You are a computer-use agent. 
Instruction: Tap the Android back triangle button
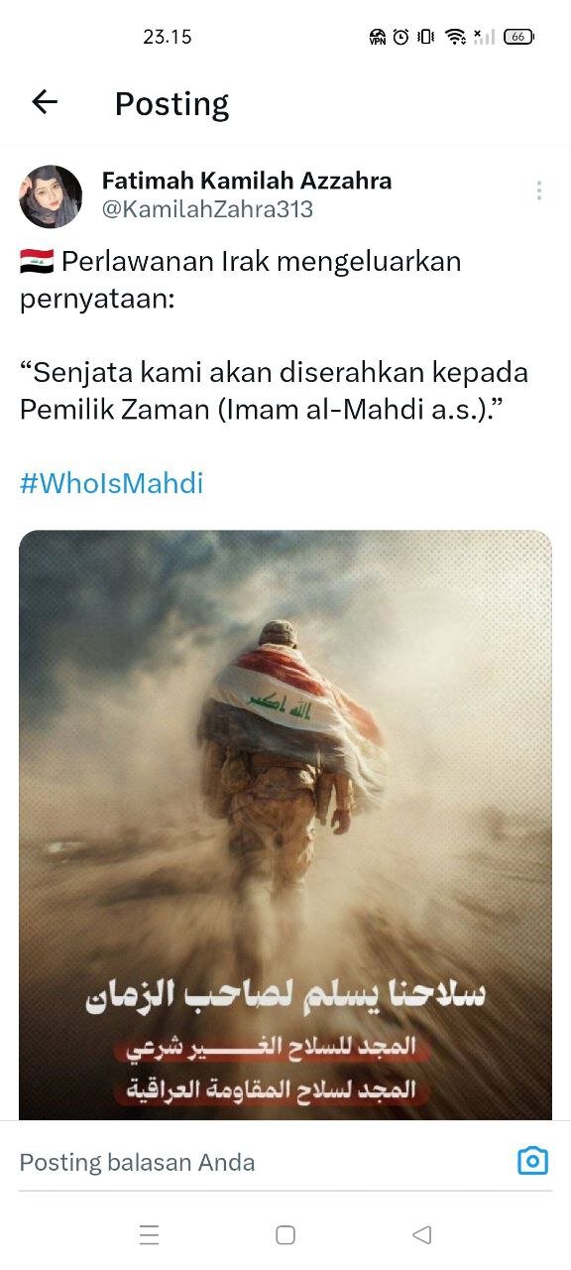coord(421,1234)
